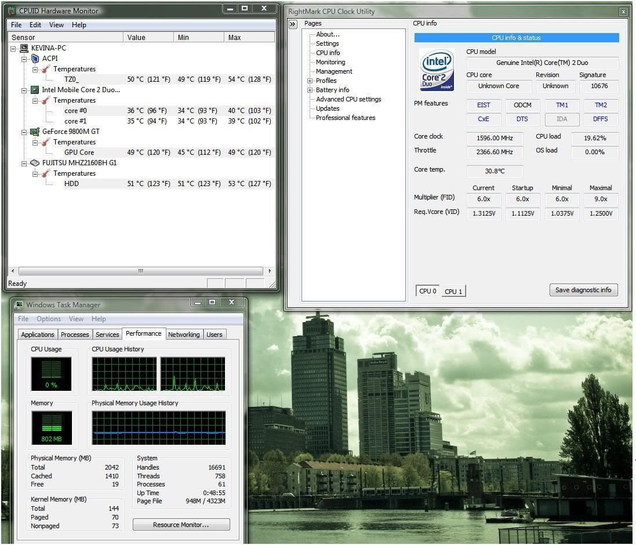The width and height of the screenshot is (636, 545).
Task: Collapse the KEVINA-PC tree node
Action: pyautogui.click(x=13, y=48)
